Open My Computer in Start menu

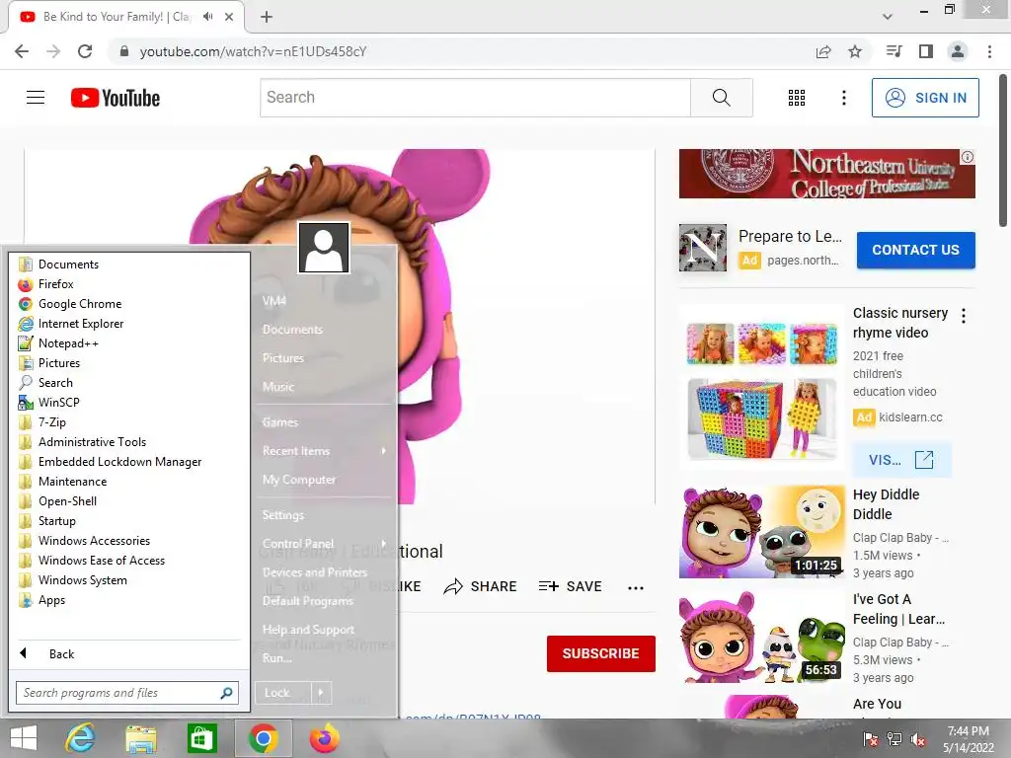click(x=299, y=480)
